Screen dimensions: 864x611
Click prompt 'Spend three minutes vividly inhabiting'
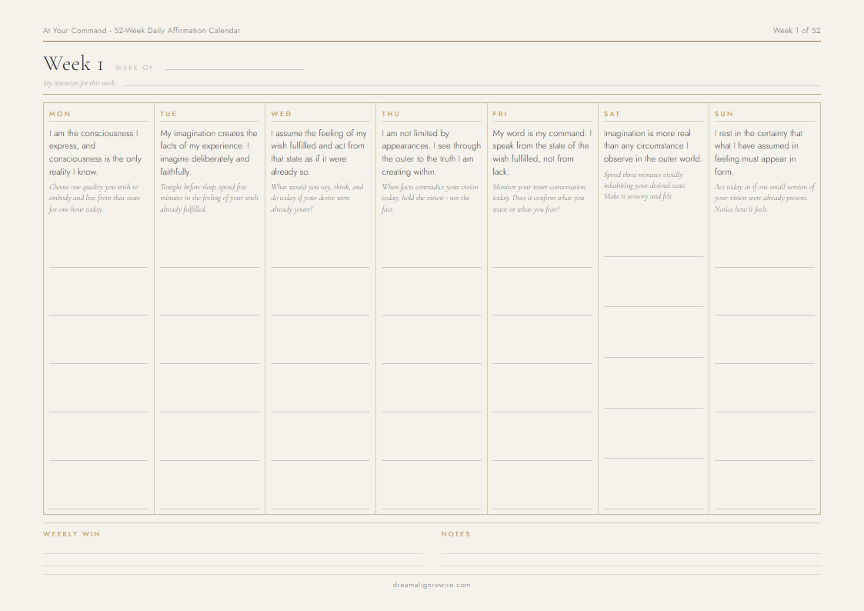tap(645, 185)
